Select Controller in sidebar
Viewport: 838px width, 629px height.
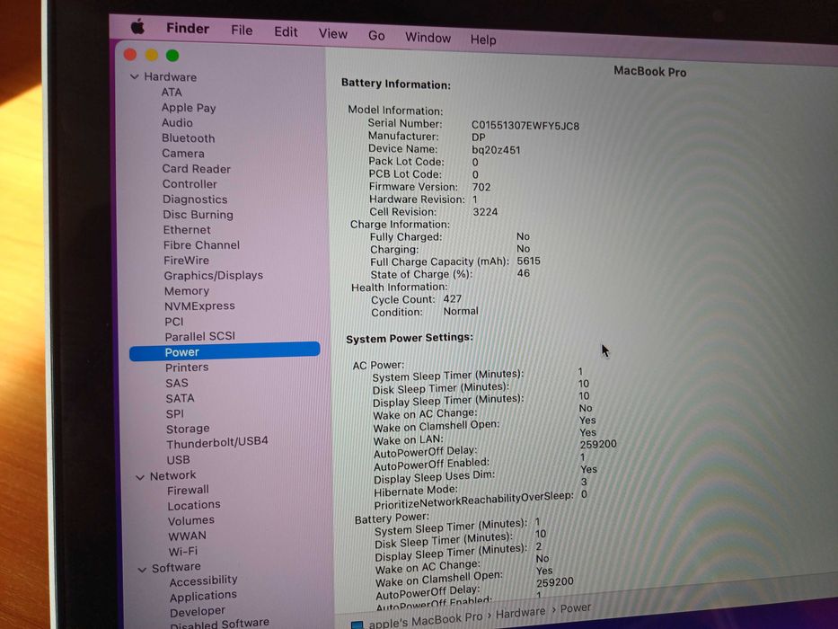(190, 184)
